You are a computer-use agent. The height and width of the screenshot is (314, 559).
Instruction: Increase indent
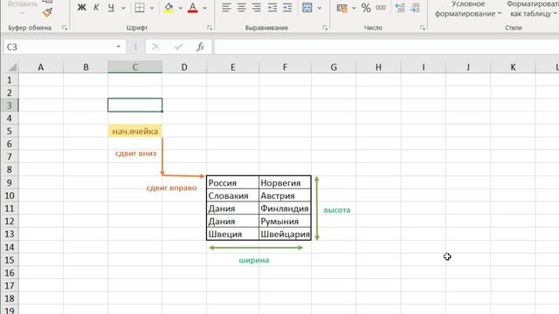click(x=287, y=8)
